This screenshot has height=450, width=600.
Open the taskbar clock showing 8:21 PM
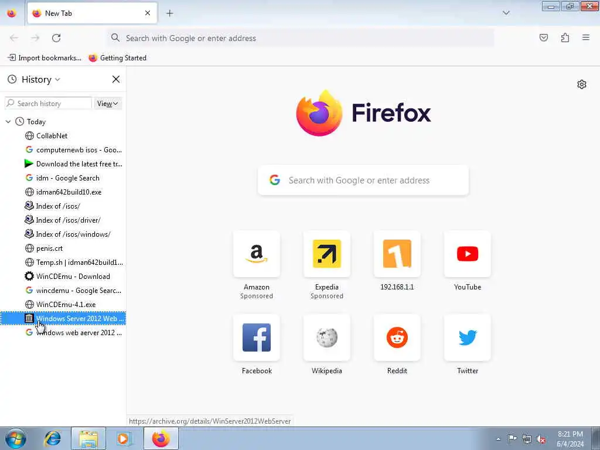coord(570,439)
